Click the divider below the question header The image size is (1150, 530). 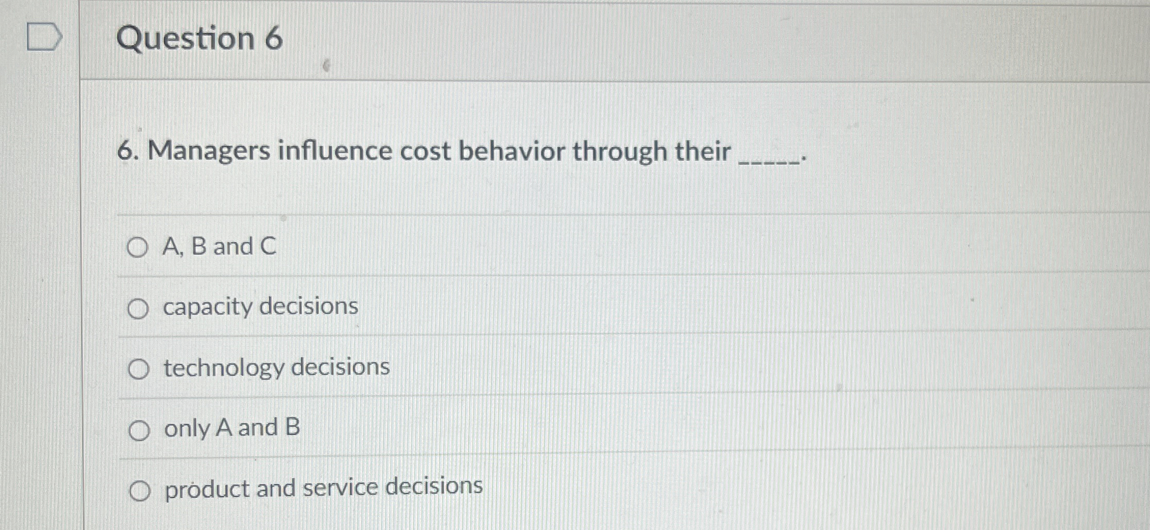tap(571, 78)
